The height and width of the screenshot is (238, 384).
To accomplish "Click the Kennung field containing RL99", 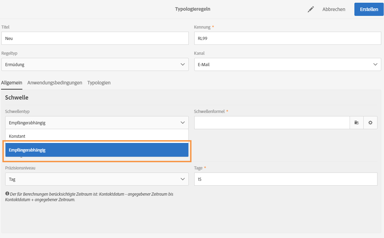I will click(287, 38).
